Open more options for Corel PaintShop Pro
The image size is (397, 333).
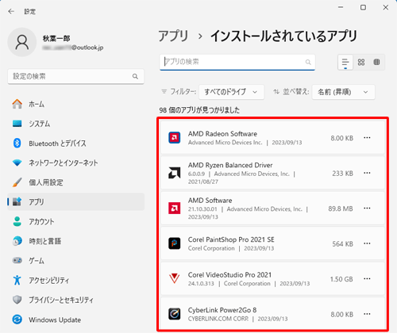click(x=367, y=243)
